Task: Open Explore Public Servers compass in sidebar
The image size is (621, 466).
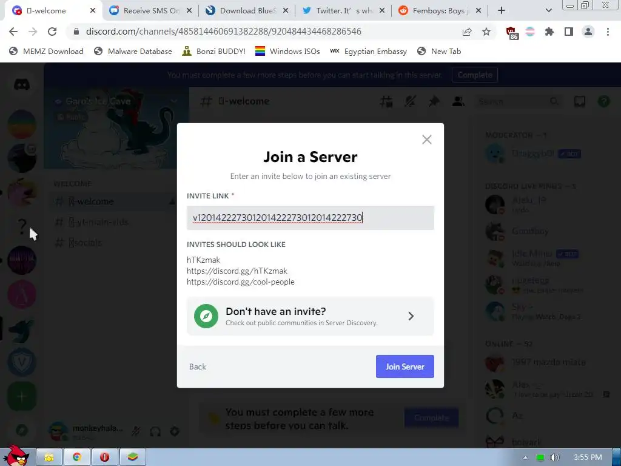Action: (x=22, y=430)
